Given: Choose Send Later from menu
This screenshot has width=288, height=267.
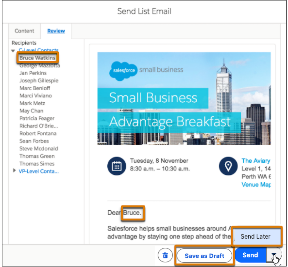Looking at the screenshot, I should point(257,237).
